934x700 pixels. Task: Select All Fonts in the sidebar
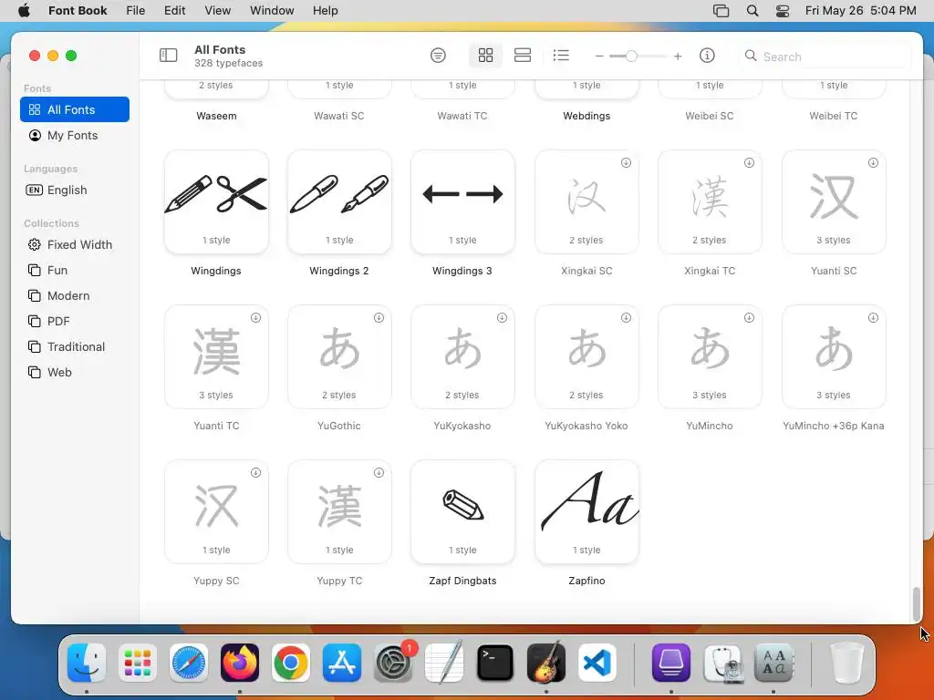(x=75, y=109)
